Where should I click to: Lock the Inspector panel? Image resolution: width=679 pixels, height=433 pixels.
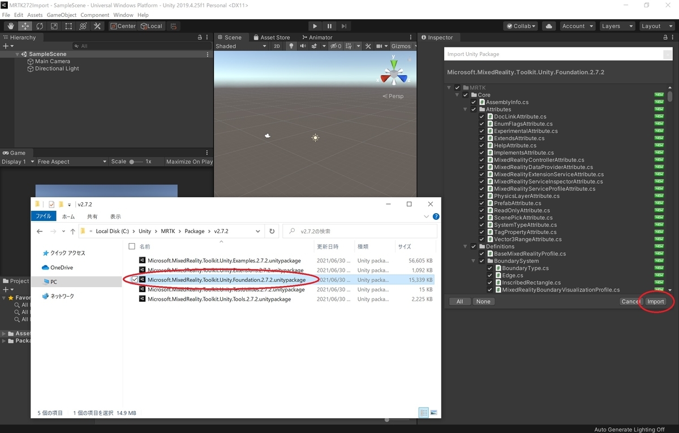tap(665, 37)
